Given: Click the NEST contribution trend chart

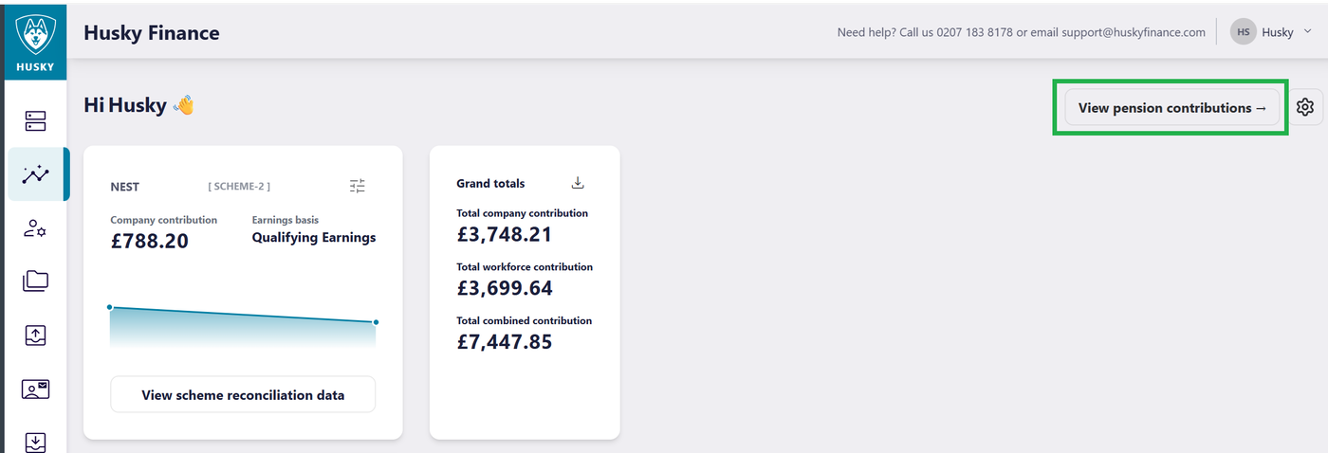Looking at the screenshot, I should pos(243,327).
